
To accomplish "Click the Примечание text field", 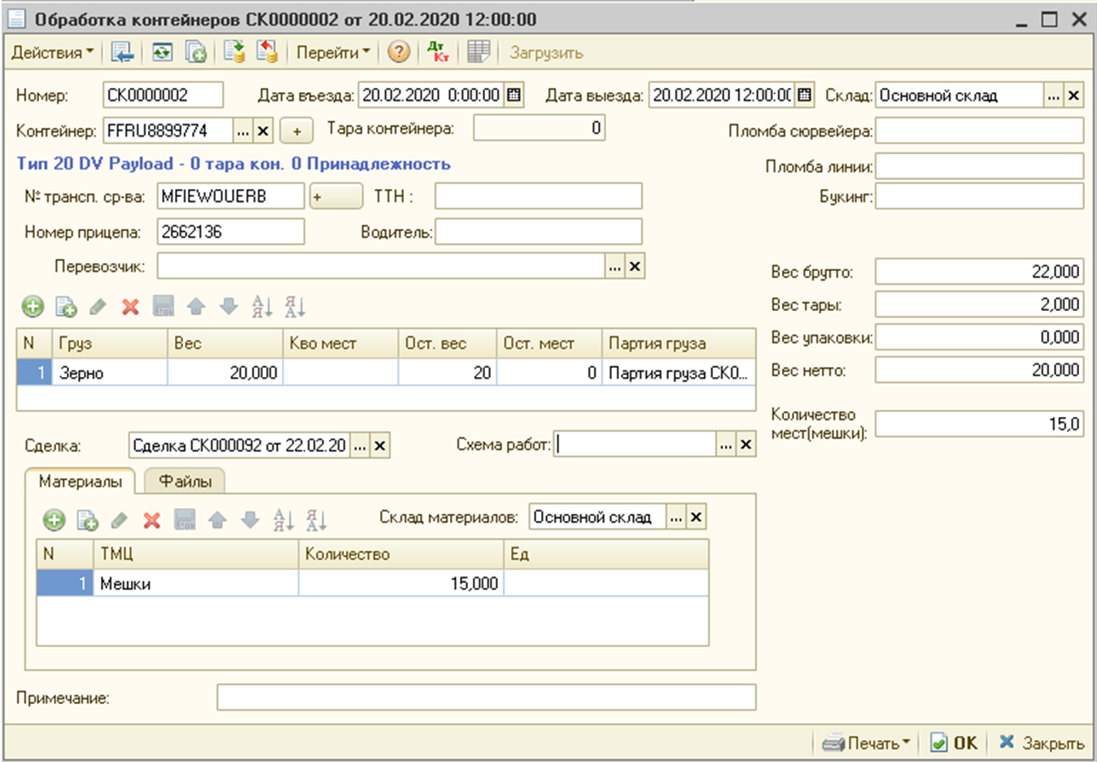I will (486, 698).
